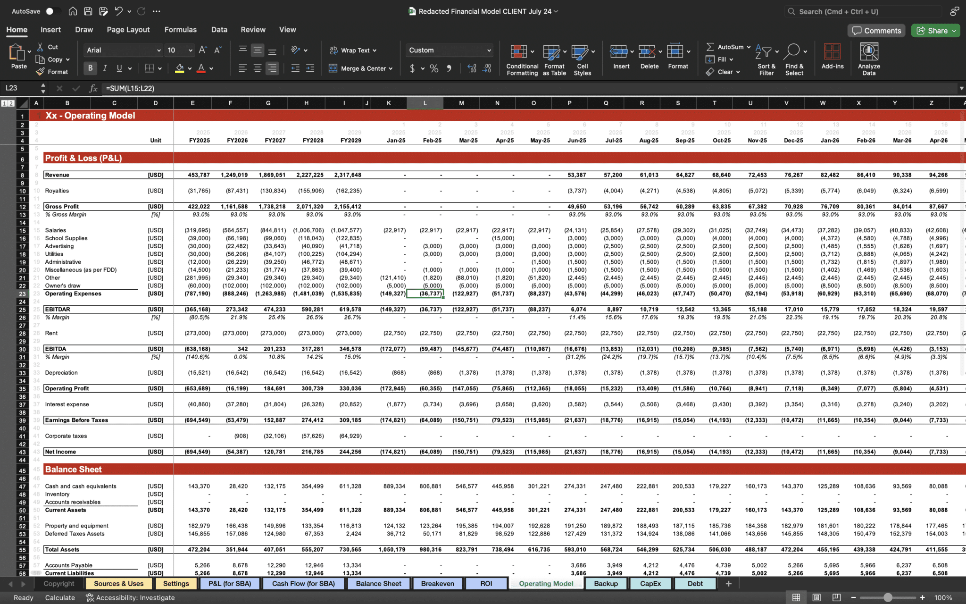Expand the Fill dropdown
Image resolution: width=966 pixels, height=604 pixels.
pos(731,59)
